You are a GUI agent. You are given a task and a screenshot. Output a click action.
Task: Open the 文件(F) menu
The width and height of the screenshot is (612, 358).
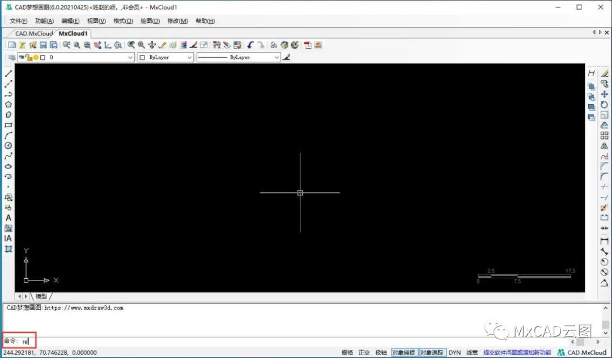pos(19,21)
